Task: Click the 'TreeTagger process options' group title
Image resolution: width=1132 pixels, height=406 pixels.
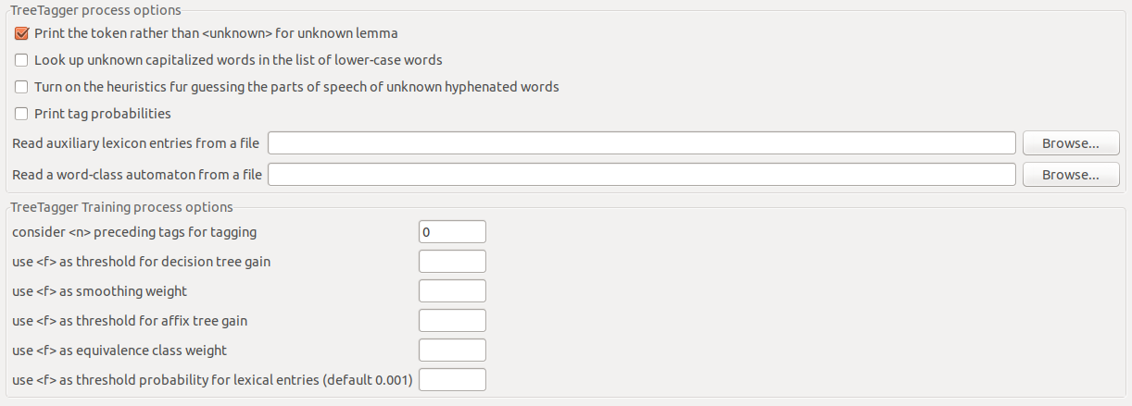Action: click(x=95, y=10)
